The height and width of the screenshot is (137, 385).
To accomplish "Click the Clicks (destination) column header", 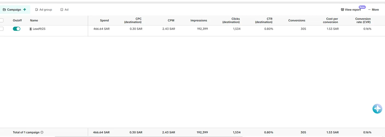I will pos(231,21).
